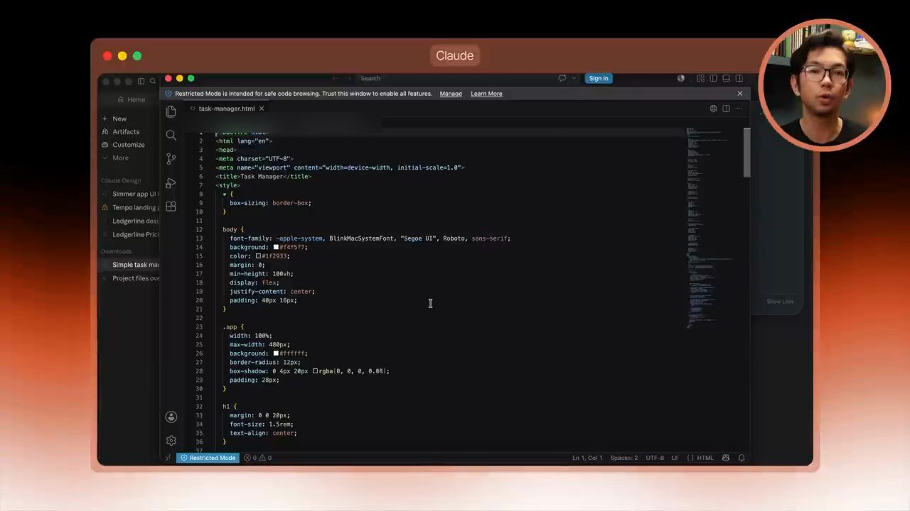Open Simmer app UI chat in Claude sidebar
Viewport: 910px width, 511px height.
pos(134,194)
